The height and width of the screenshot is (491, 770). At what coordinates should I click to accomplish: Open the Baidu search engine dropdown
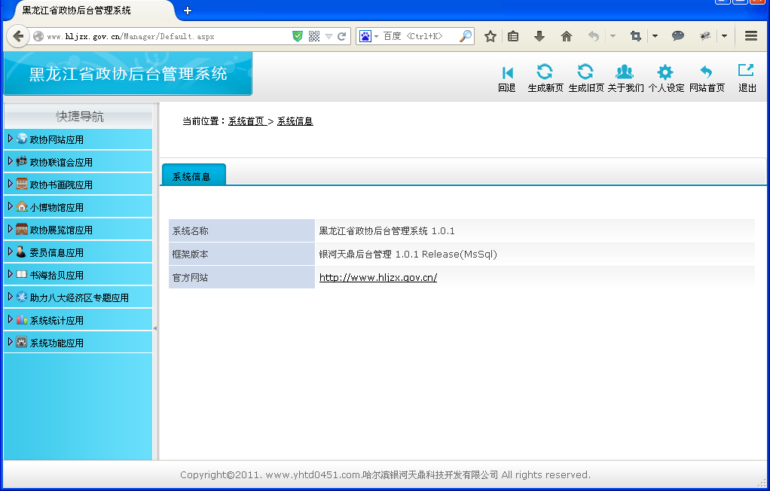point(376,36)
